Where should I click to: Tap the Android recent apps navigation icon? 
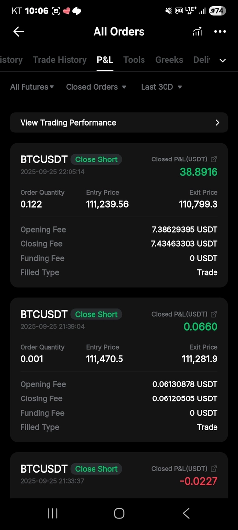point(52,513)
